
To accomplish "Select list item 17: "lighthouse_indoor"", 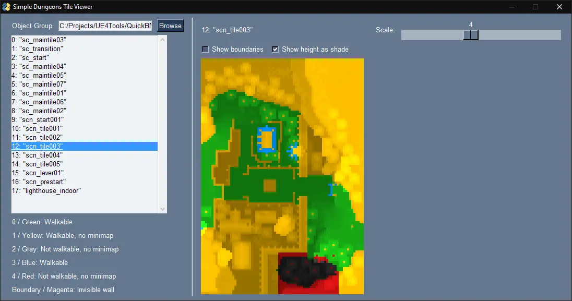I will [85, 190].
